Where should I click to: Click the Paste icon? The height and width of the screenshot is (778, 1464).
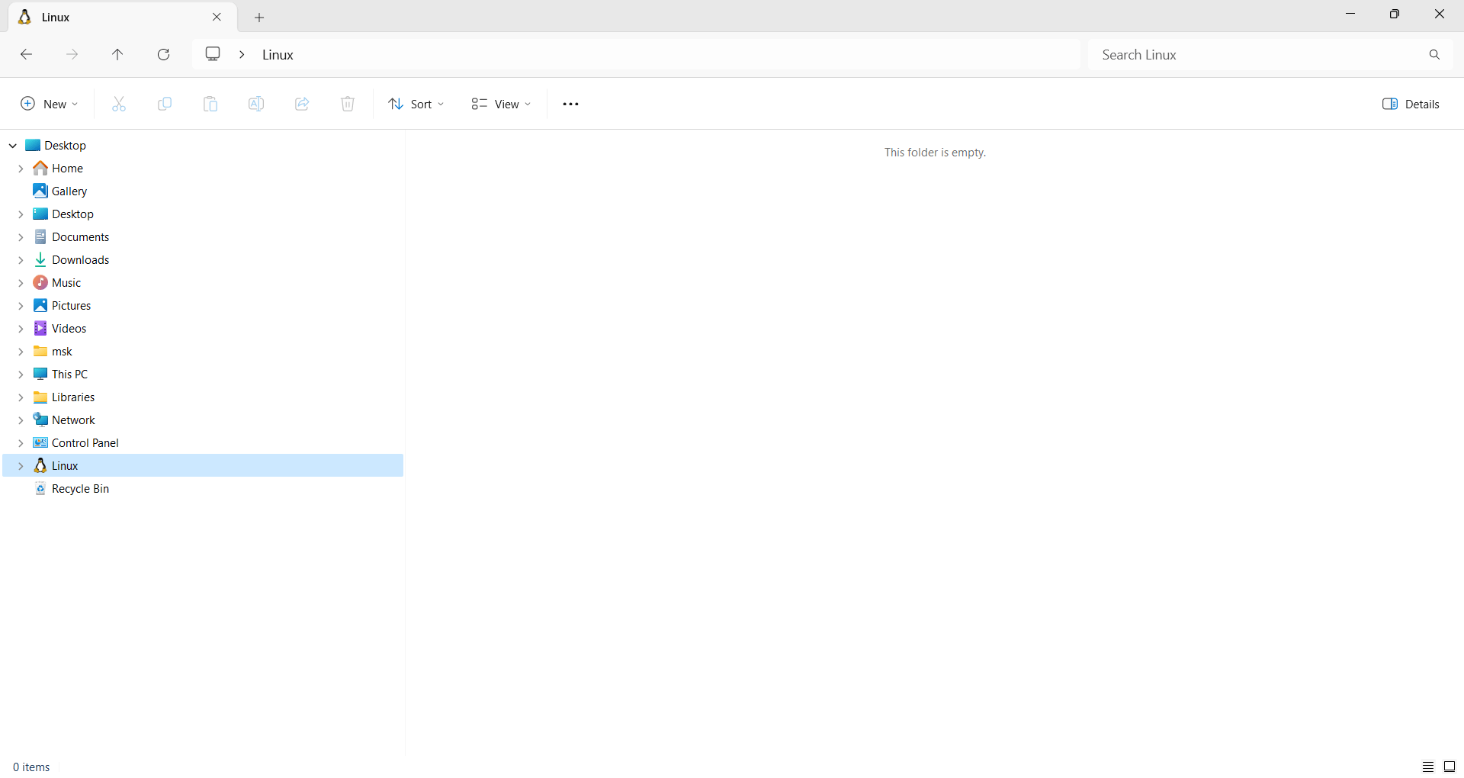pos(210,104)
